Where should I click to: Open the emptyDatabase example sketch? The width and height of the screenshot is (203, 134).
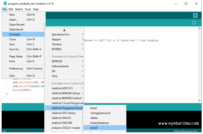104,123
